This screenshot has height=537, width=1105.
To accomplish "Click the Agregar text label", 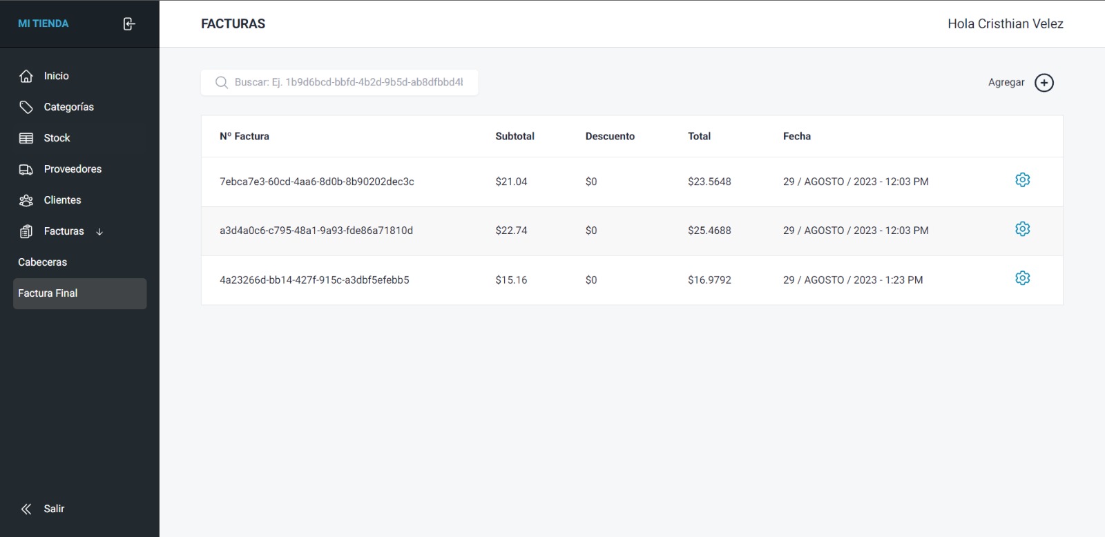I will [1006, 82].
